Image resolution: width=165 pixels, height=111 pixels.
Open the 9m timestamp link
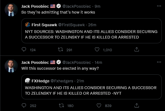(x=97, y=6)
